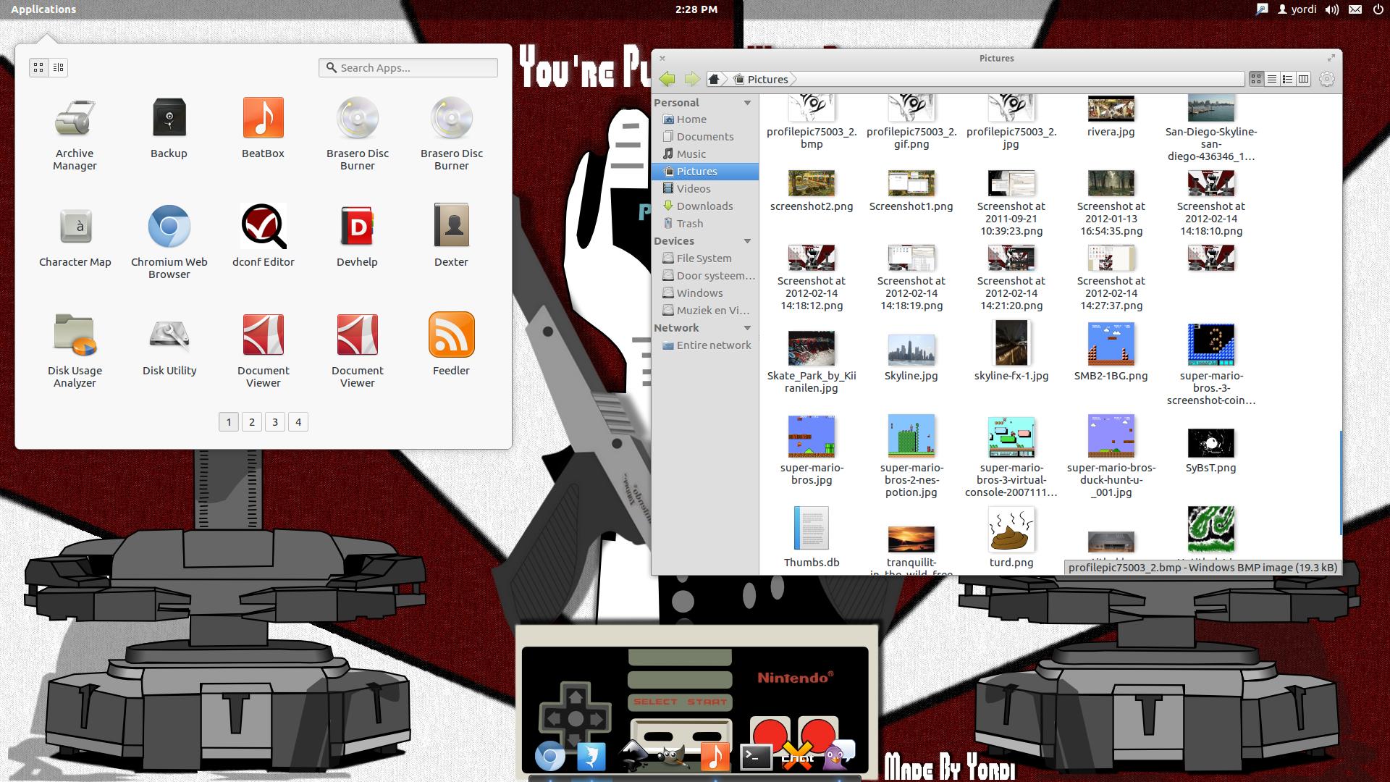The height and width of the screenshot is (782, 1390).
Task: Select Downloads in the Files sidebar
Action: [705, 206]
